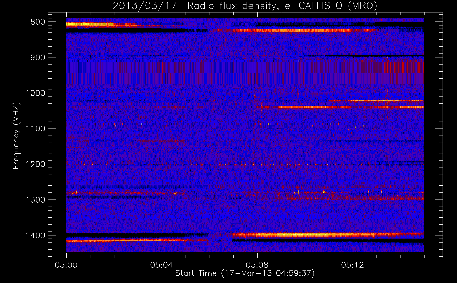Click the Start Time axis caption
The width and height of the screenshot is (457, 283).
click(245, 273)
